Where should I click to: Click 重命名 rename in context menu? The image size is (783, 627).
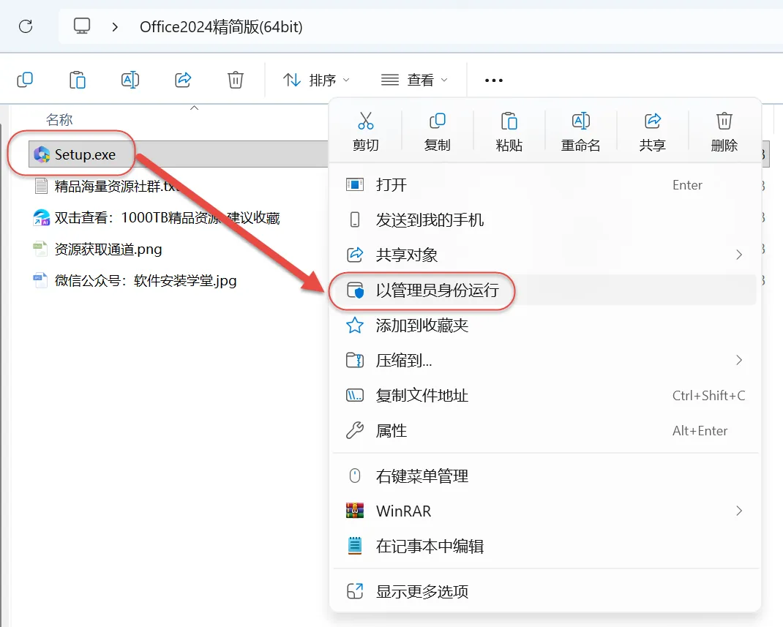[x=580, y=132]
